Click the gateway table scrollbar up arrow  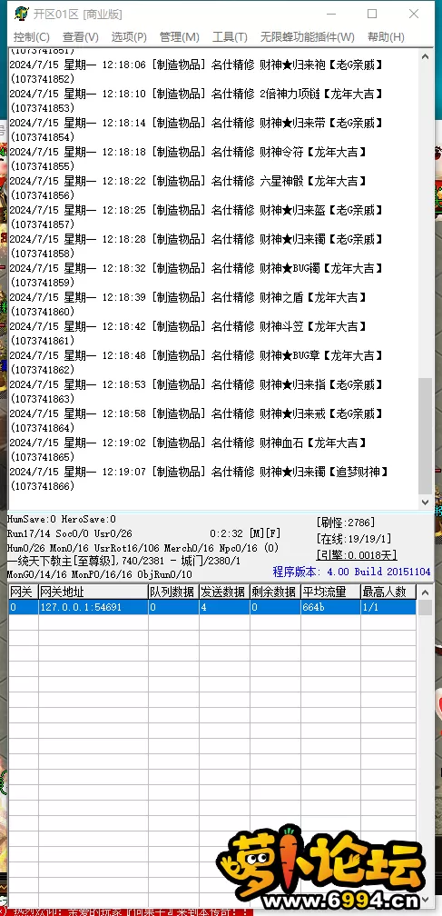pyautogui.click(x=425, y=592)
